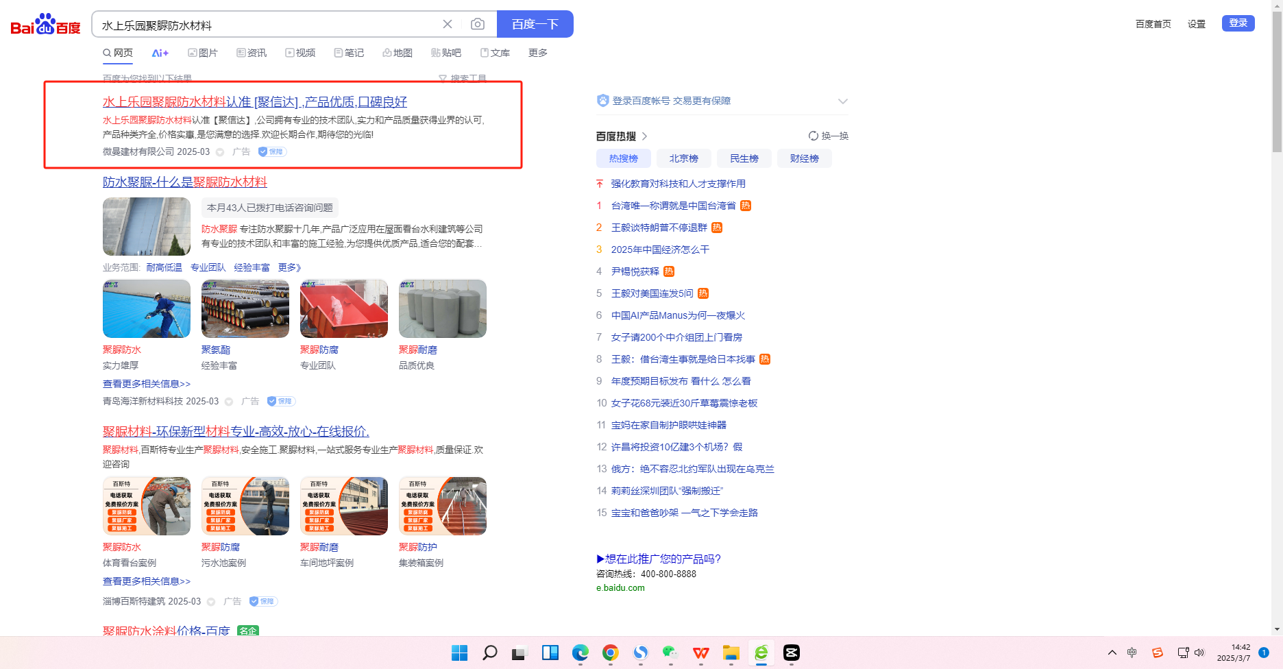This screenshot has height=669, width=1283.
Task: Open Task View on the taskbar
Action: point(519,653)
